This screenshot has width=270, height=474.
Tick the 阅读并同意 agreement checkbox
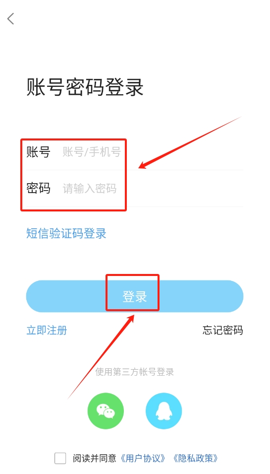(x=60, y=458)
